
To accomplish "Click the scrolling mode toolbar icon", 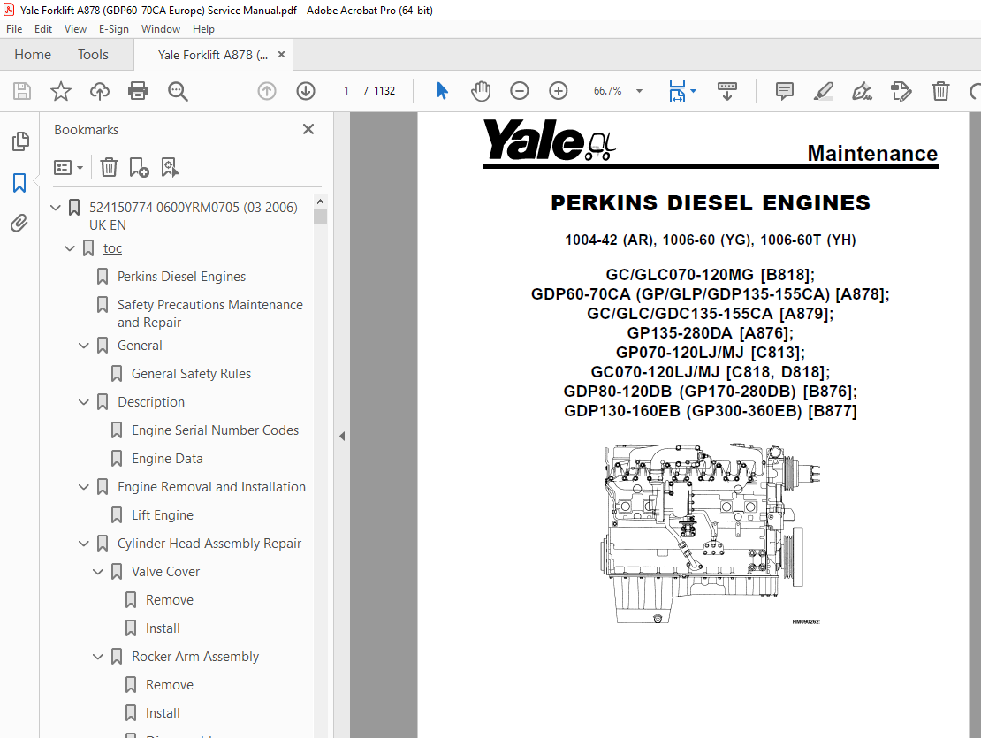I will (x=727, y=91).
